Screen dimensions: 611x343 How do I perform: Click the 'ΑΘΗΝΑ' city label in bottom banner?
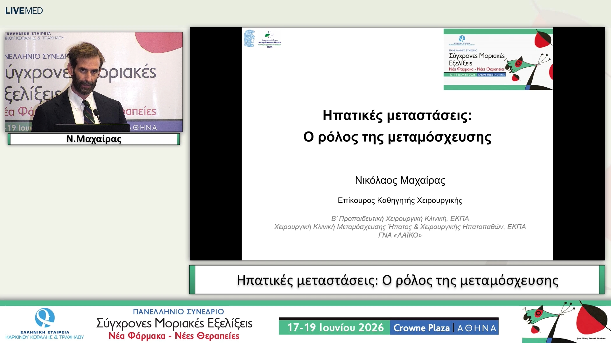476,328
